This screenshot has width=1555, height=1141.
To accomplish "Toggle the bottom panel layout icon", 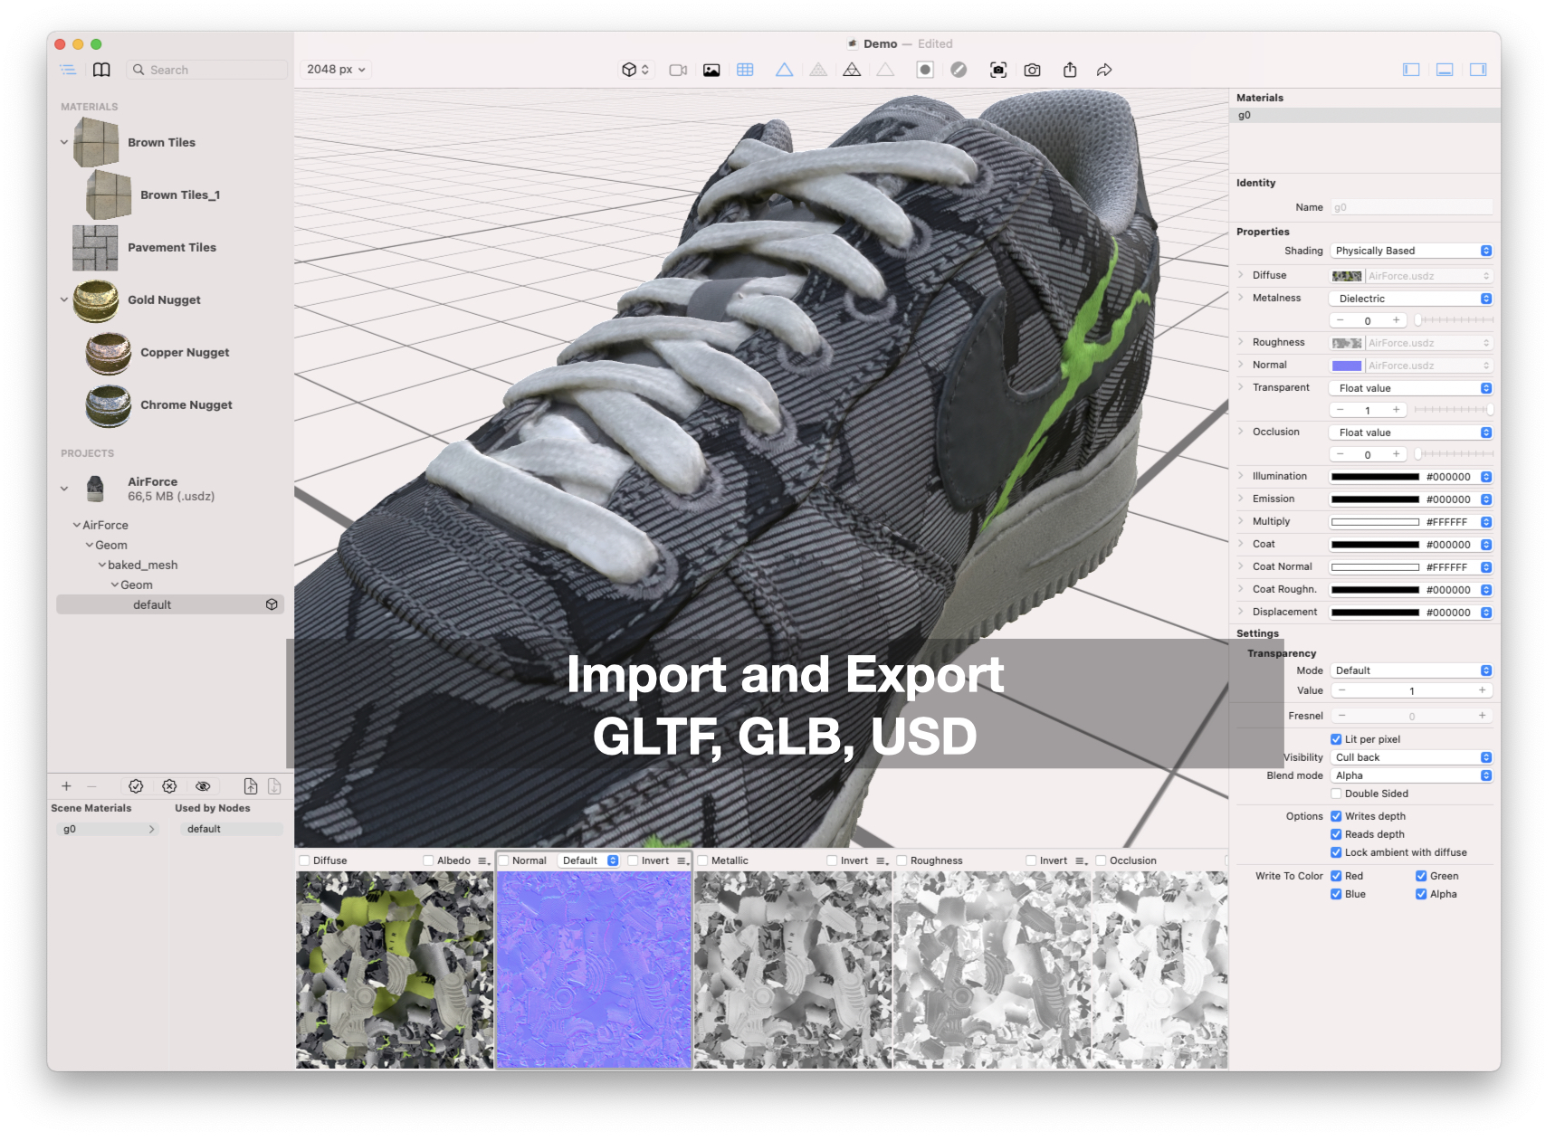I will point(1445,70).
